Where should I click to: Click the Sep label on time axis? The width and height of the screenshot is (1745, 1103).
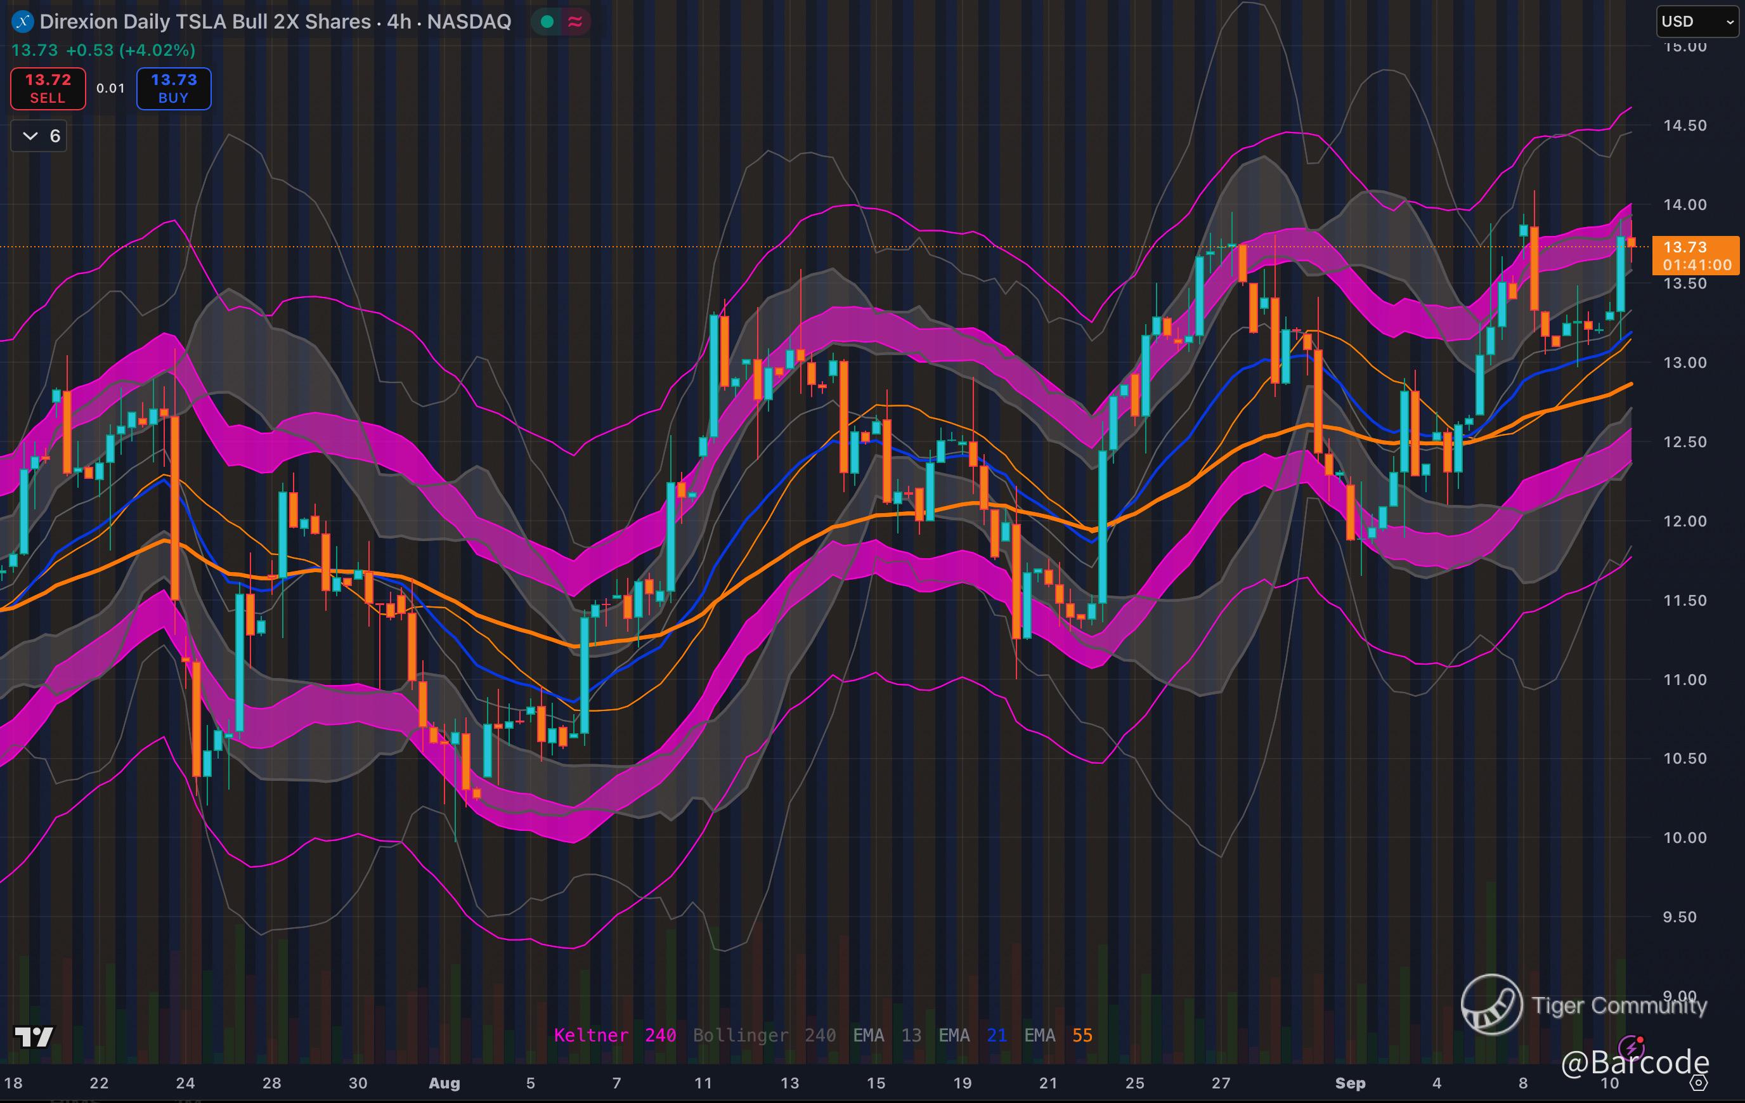tap(1350, 1083)
